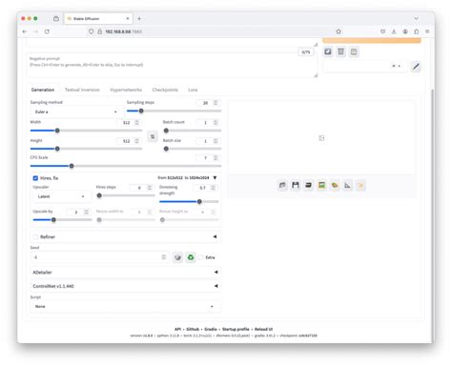
Task: Switch to the Lora tab
Action: pyautogui.click(x=193, y=90)
